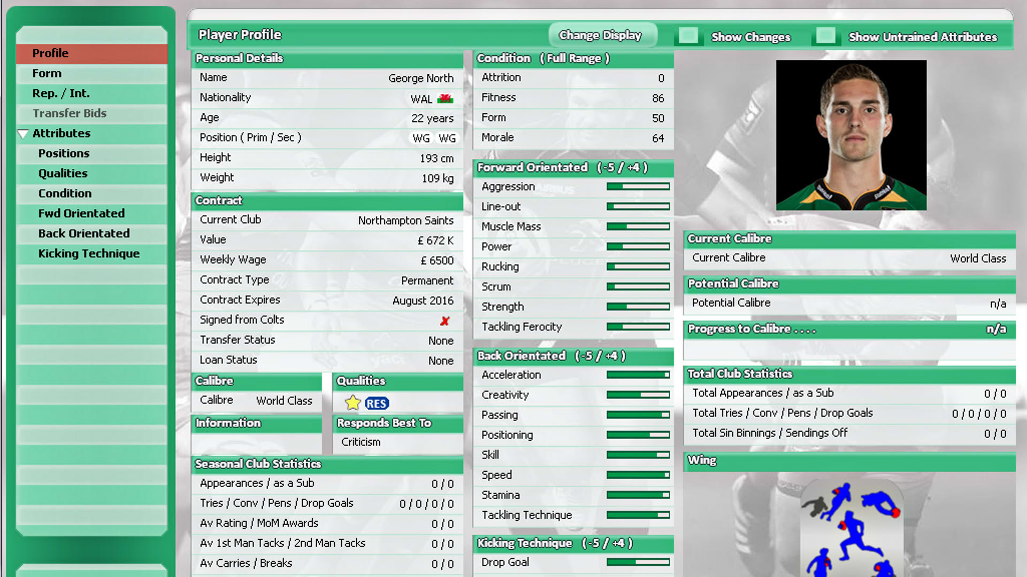Image resolution: width=1027 pixels, height=577 pixels.
Task: Select Condition under Attributes
Action: tap(91, 193)
